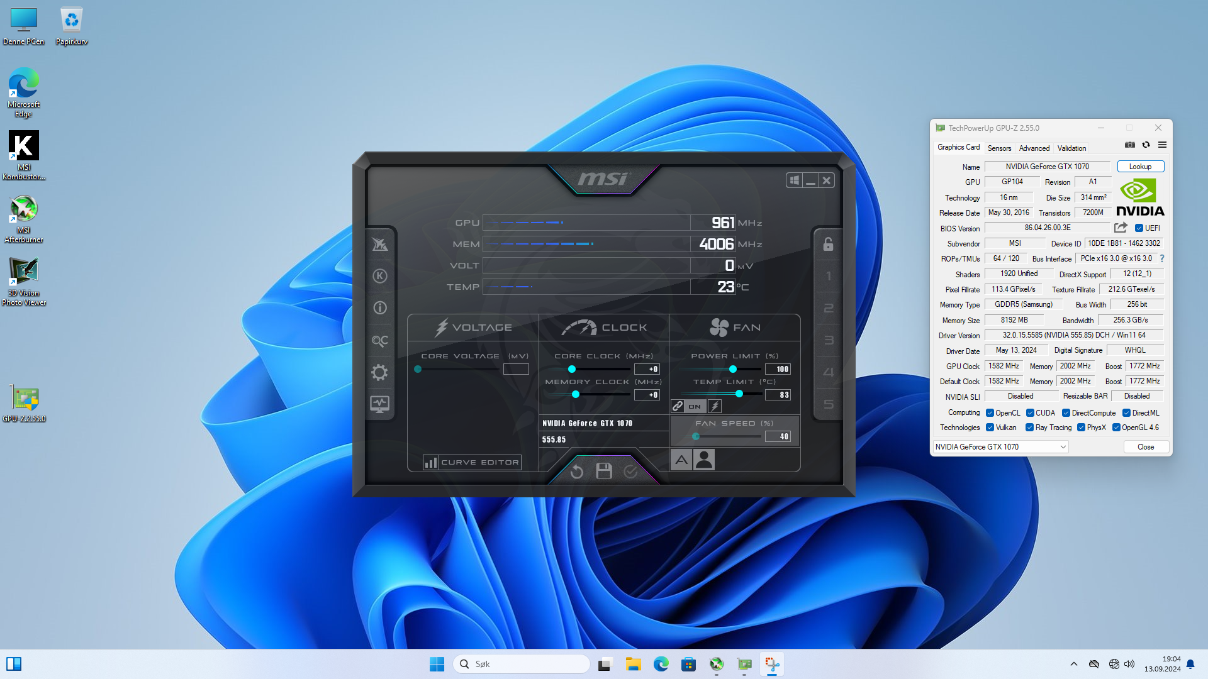Save the current Afterburner profile
Screen dimensions: 1208x679
604,471
